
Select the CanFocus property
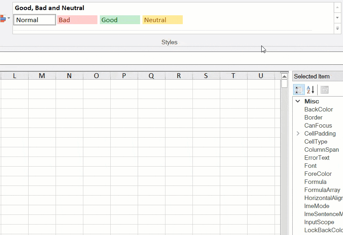click(318, 126)
